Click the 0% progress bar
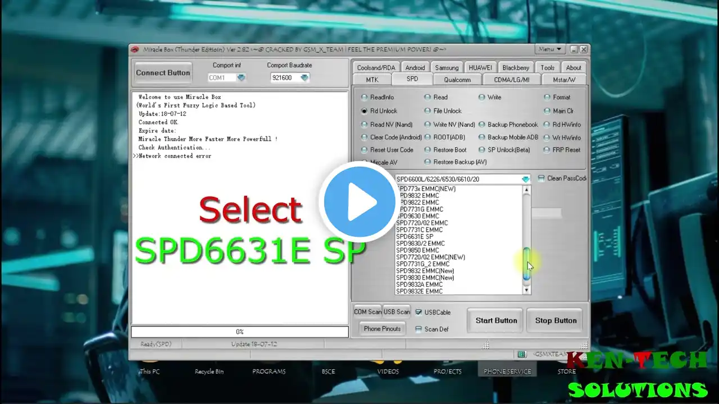 [240, 332]
